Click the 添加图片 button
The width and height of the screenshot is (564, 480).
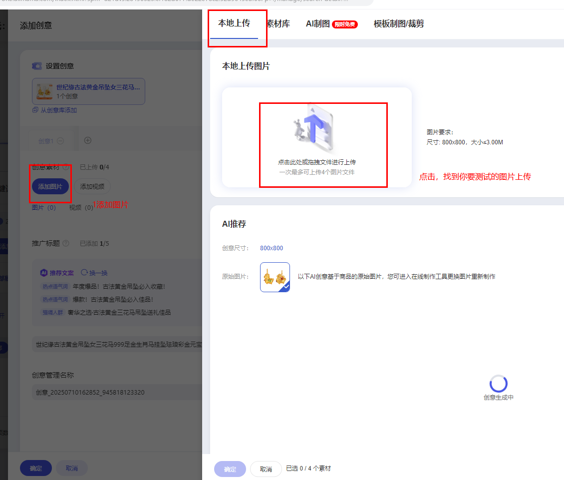pos(50,186)
